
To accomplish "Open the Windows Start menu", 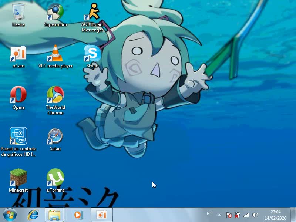I will [x=10, y=215].
